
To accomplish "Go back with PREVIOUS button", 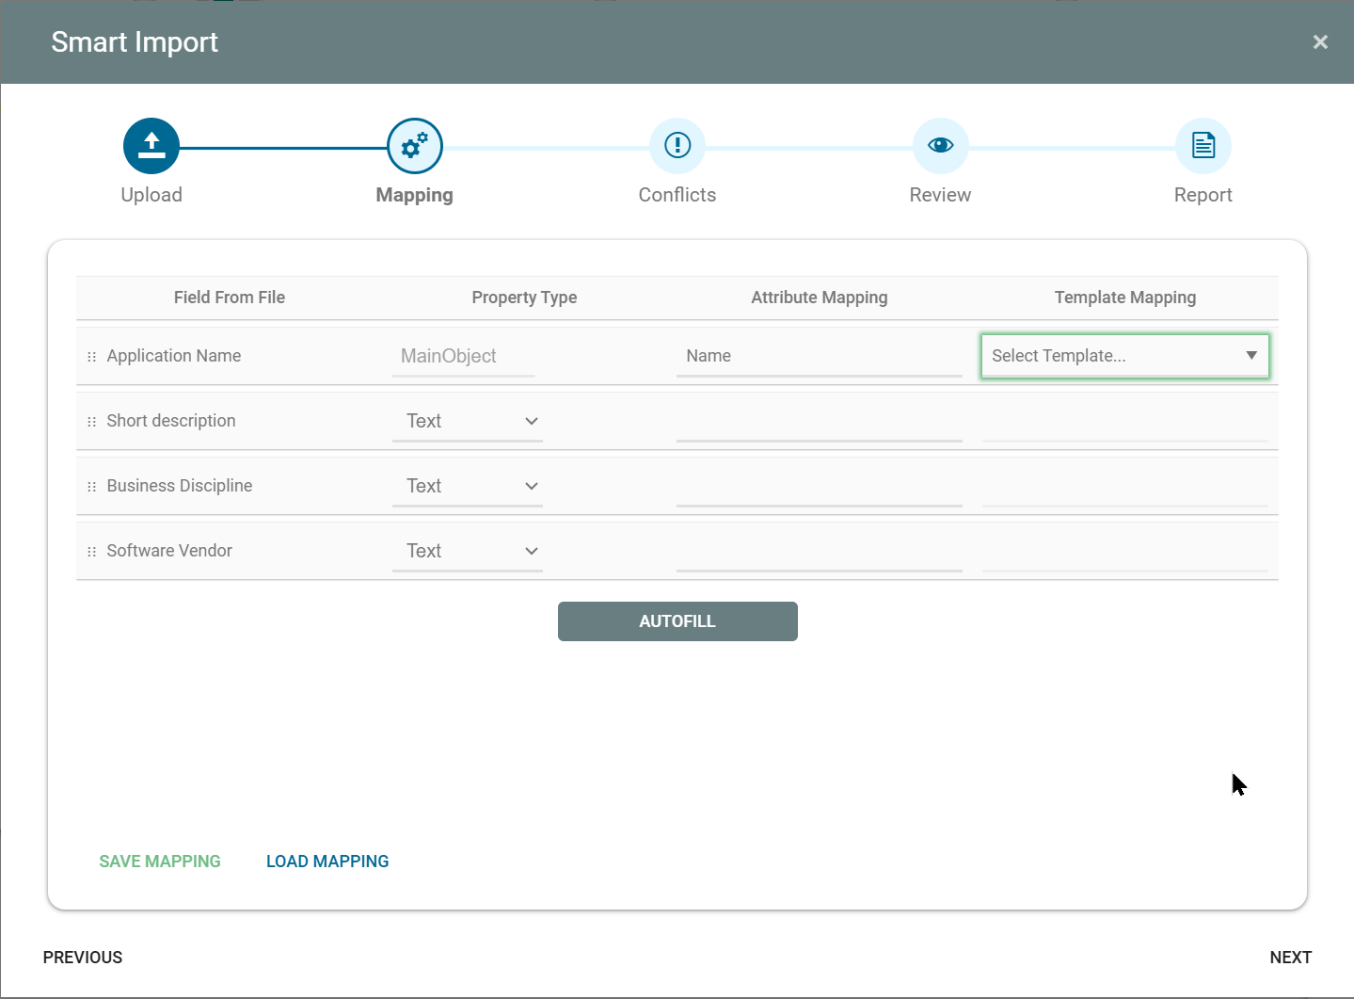I will pos(83,958).
